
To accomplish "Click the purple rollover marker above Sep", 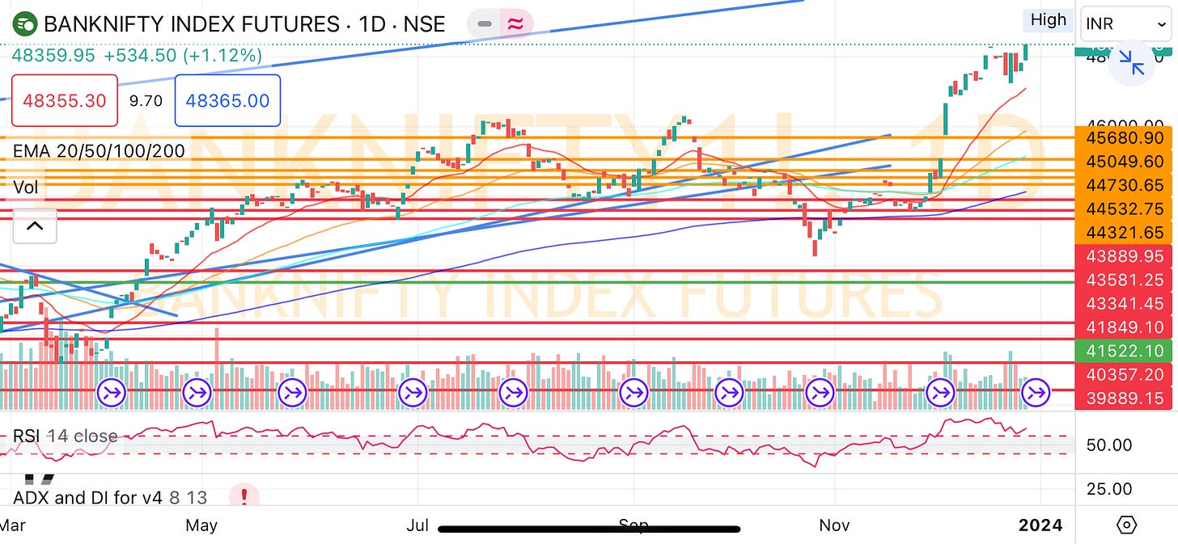I will [x=635, y=394].
